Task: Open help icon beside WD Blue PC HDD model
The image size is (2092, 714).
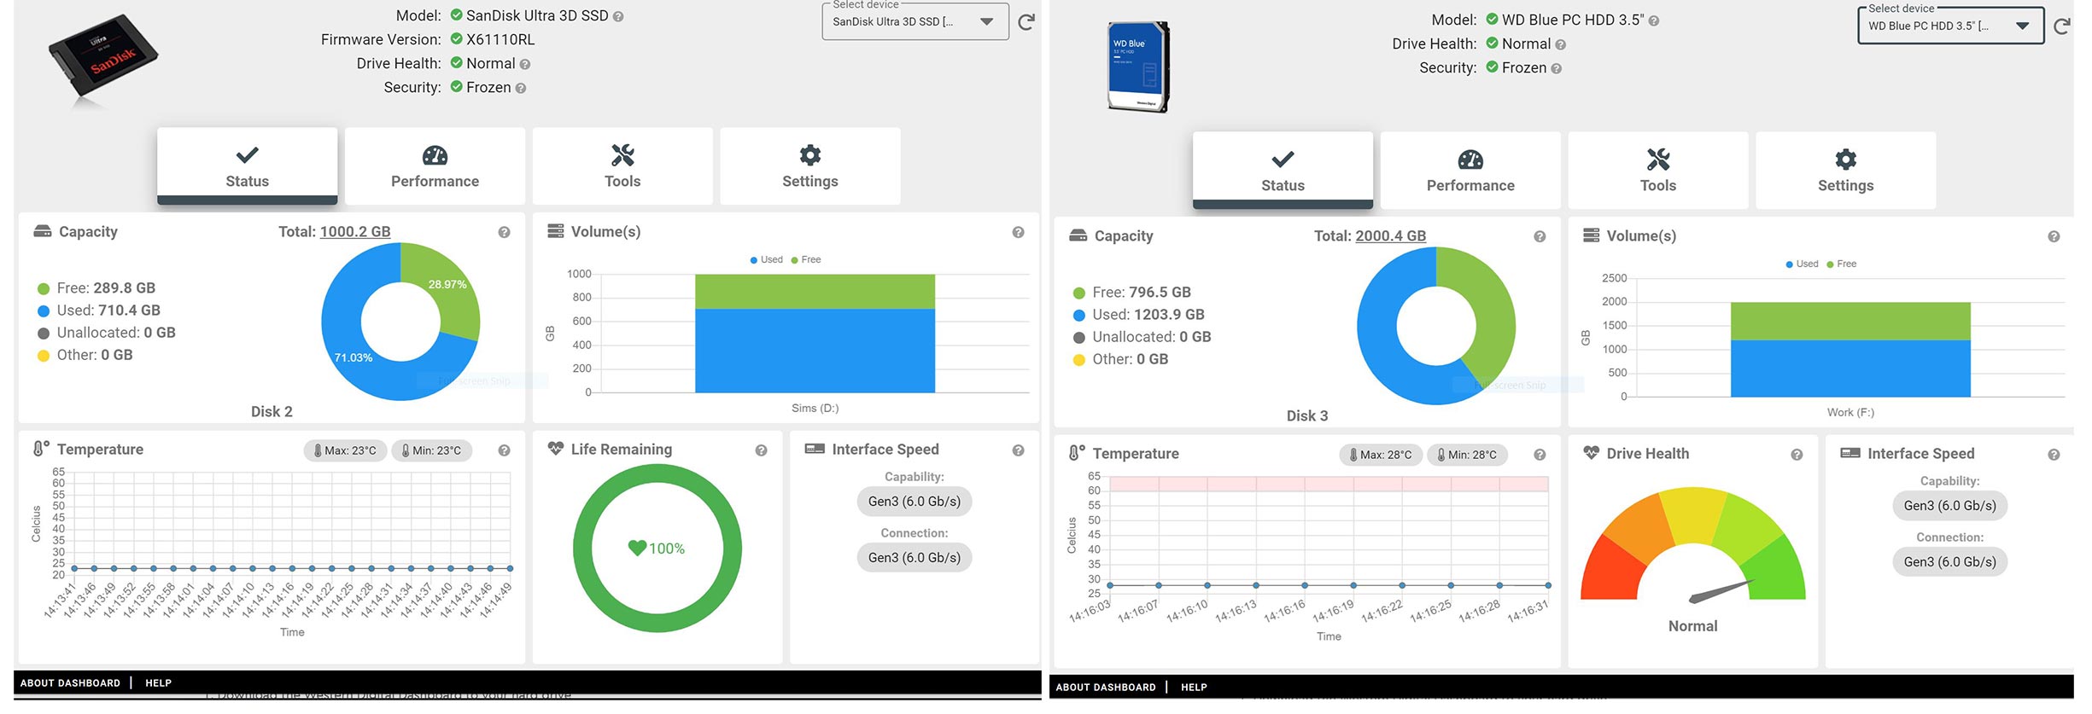Action: coord(1654,20)
